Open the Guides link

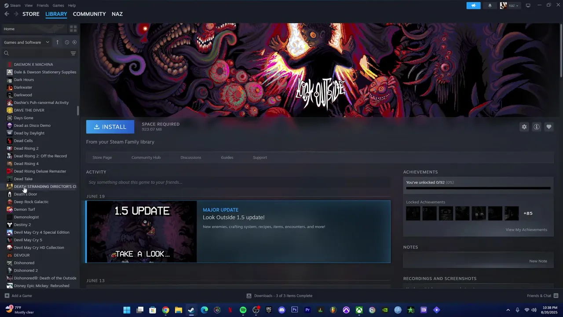tap(227, 158)
